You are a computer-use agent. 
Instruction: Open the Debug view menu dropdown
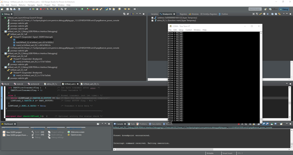pos(137,14)
